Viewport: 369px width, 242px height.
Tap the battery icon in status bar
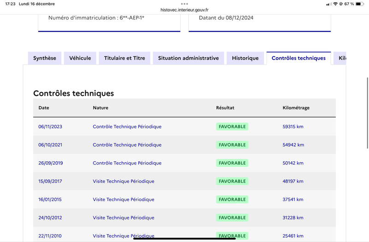(360, 4)
